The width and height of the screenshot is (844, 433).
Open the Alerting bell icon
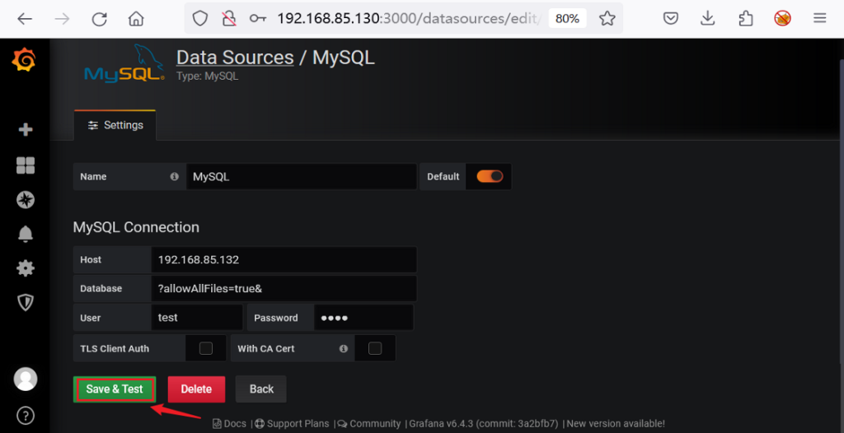click(26, 234)
